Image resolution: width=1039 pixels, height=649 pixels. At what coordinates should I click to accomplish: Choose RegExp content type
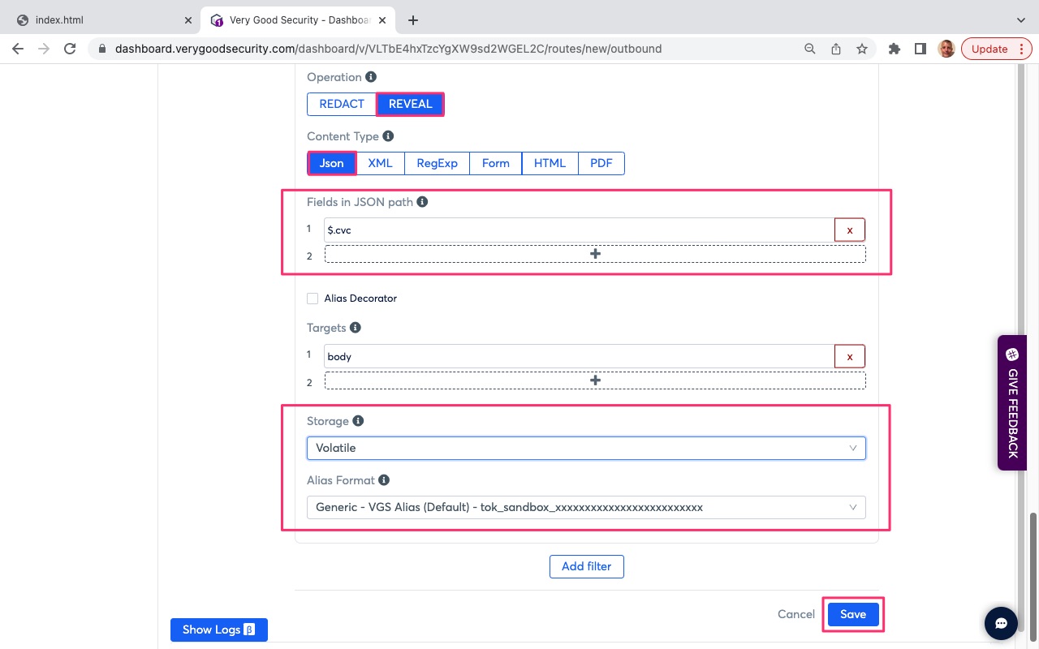click(x=438, y=163)
